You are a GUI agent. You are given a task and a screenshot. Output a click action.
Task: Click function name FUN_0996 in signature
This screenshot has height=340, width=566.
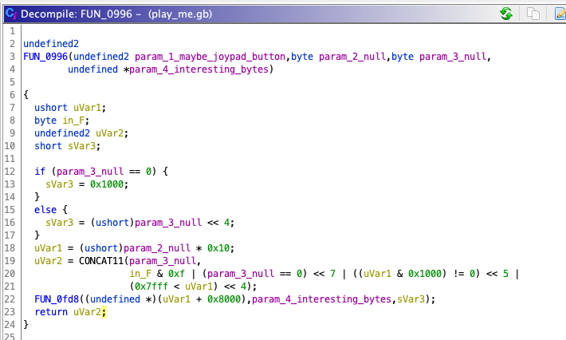pos(45,57)
